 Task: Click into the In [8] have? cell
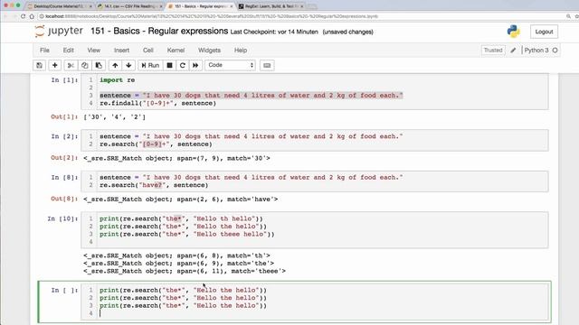(315, 181)
